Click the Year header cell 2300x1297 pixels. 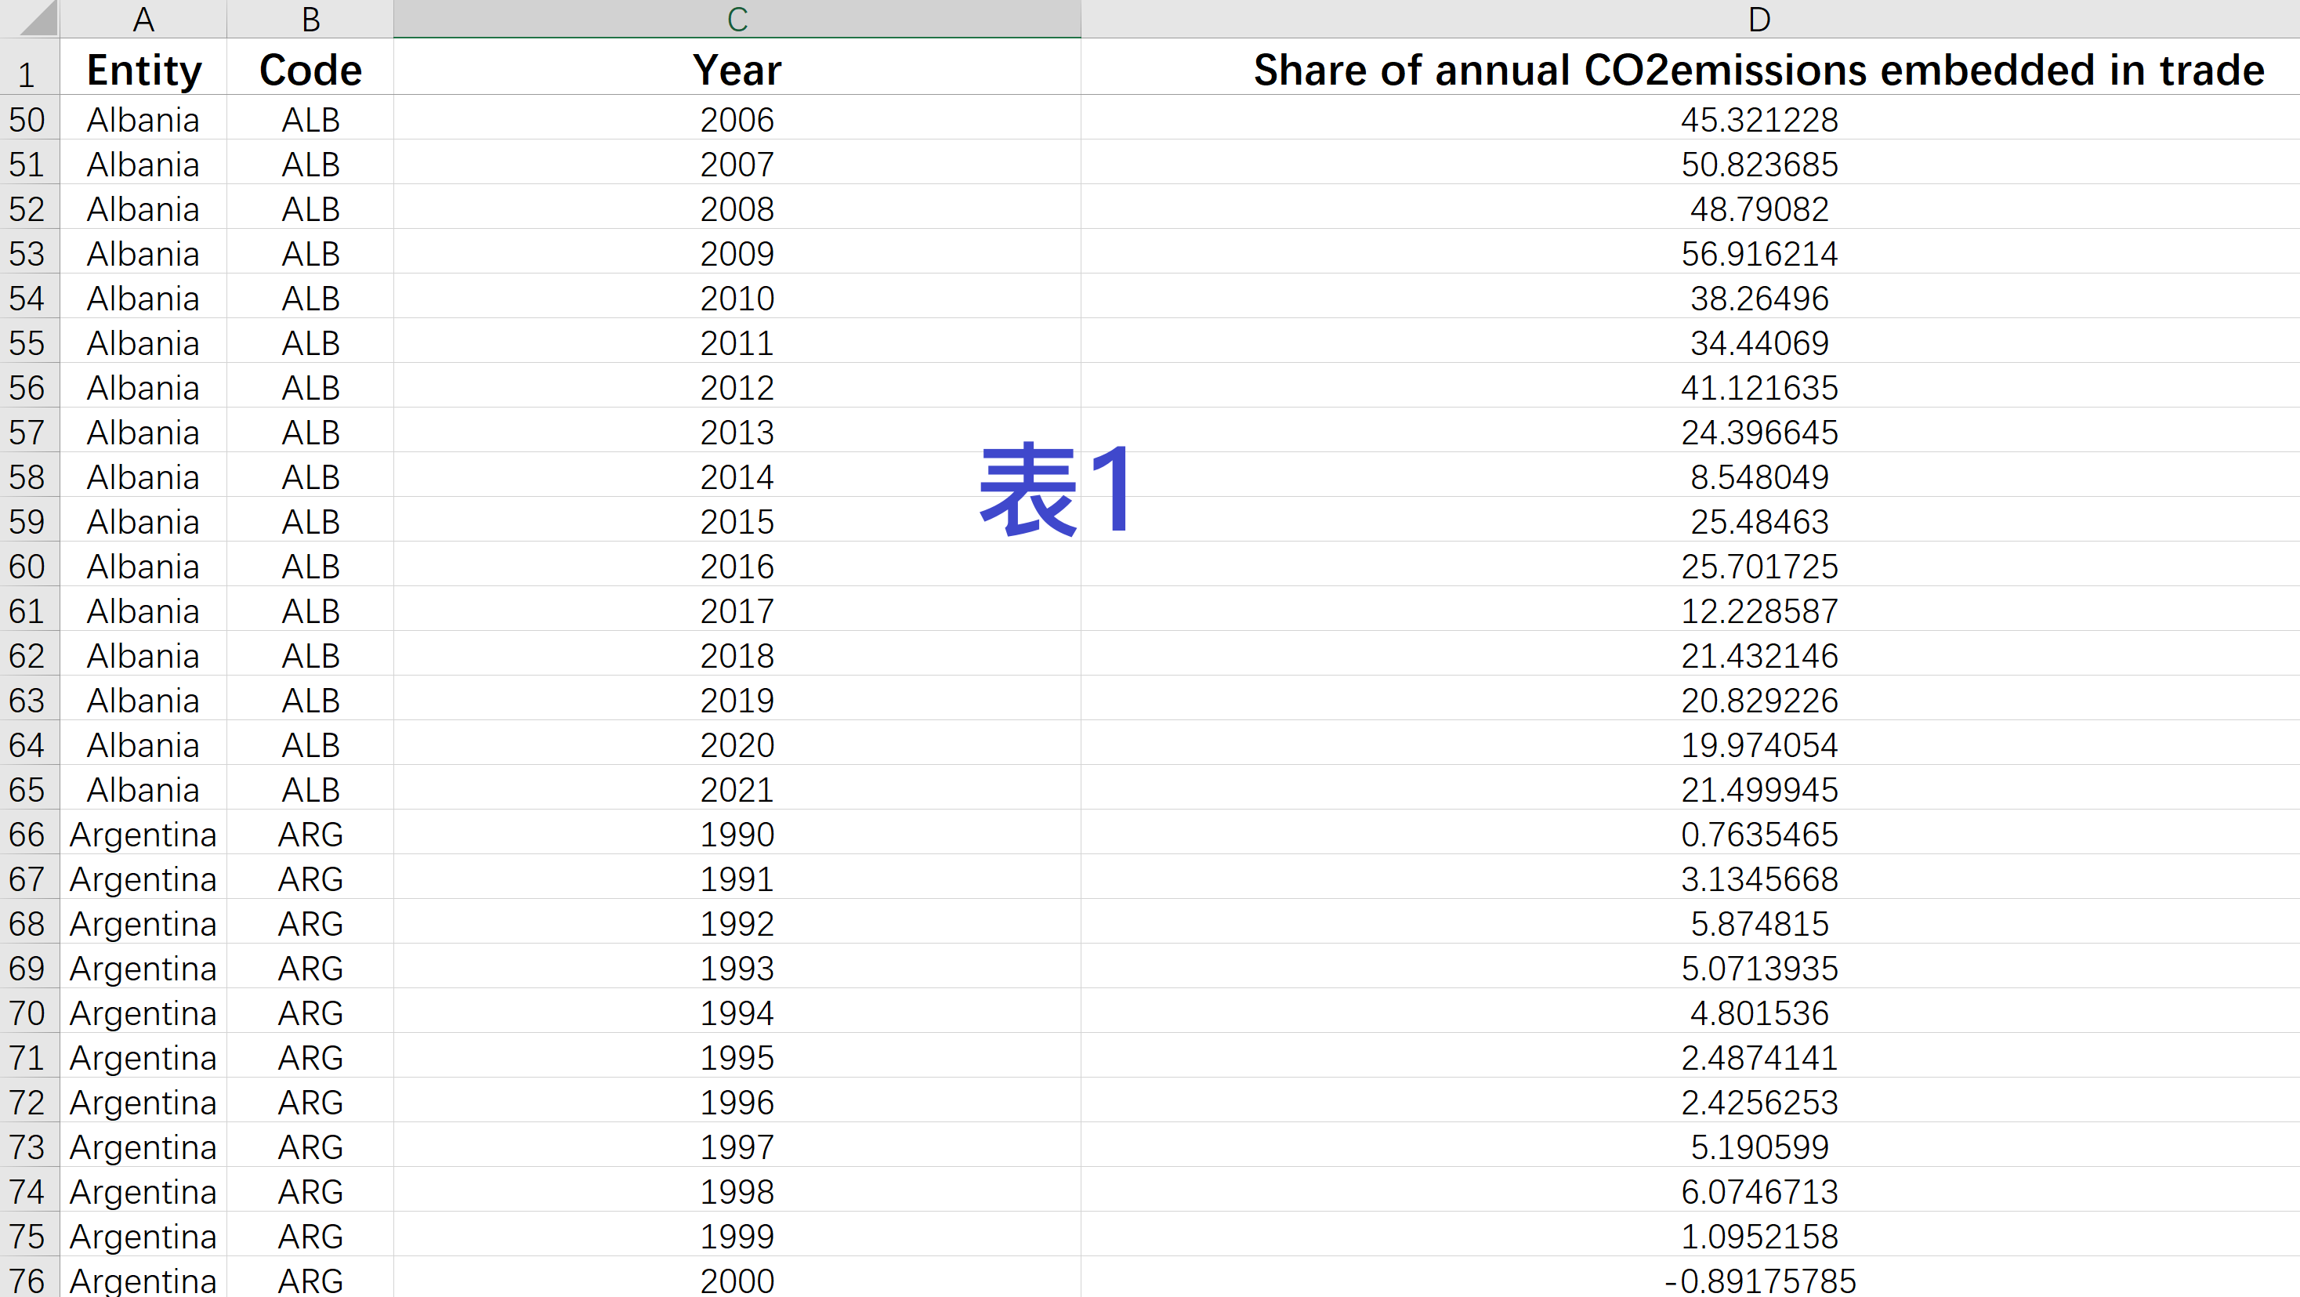737,70
